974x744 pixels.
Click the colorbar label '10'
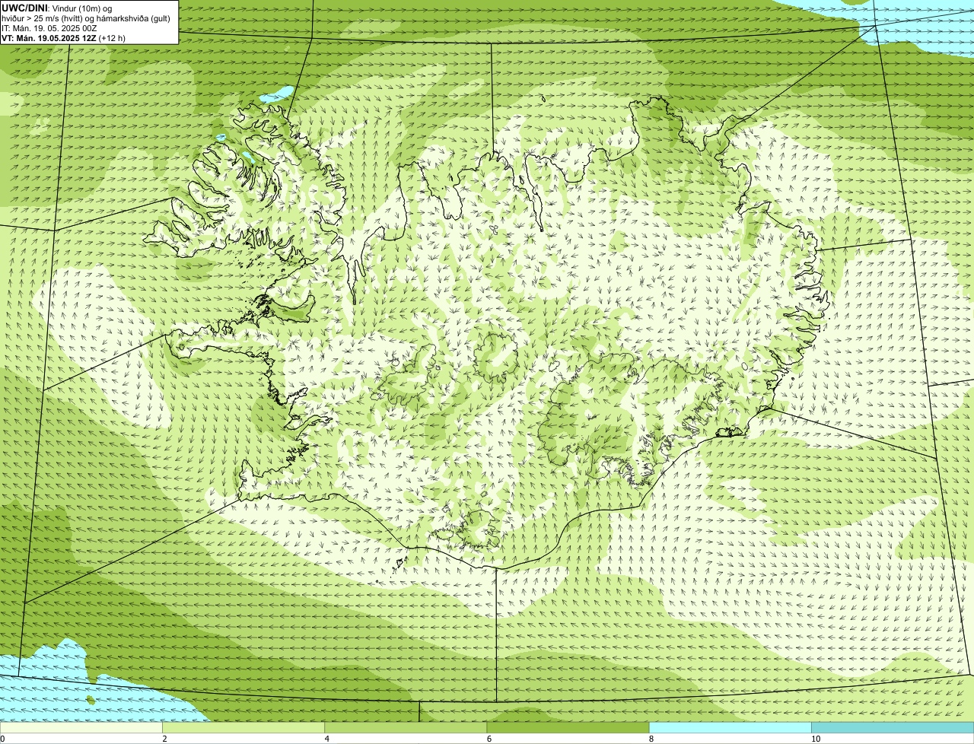coord(816,739)
